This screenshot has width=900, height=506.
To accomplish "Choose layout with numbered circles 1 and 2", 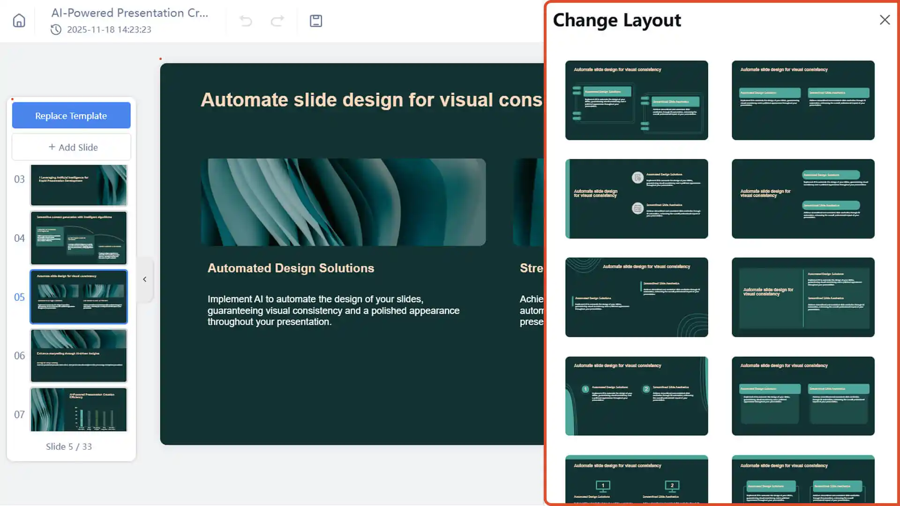I will pos(637,396).
